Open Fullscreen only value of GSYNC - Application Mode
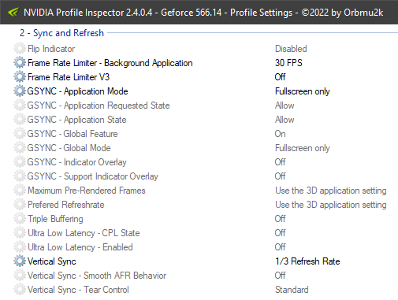Image resolution: width=398 pixels, height=300 pixels. (303, 91)
